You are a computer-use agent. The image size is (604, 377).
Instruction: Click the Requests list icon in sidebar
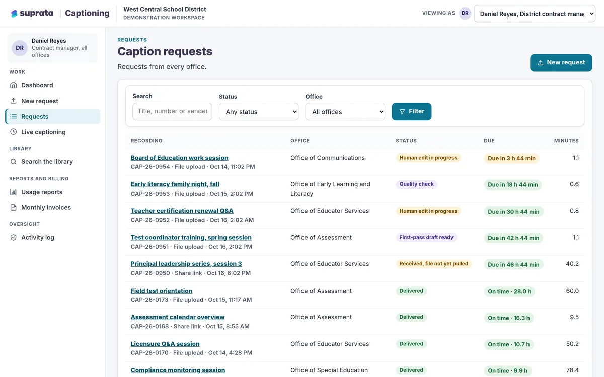pyautogui.click(x=14, y=117)
